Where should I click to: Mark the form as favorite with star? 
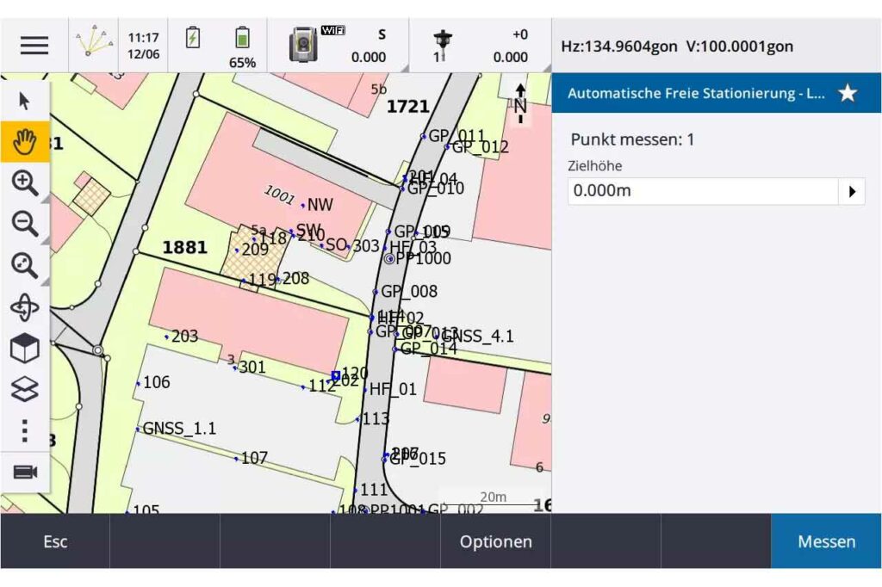(848, 93)
